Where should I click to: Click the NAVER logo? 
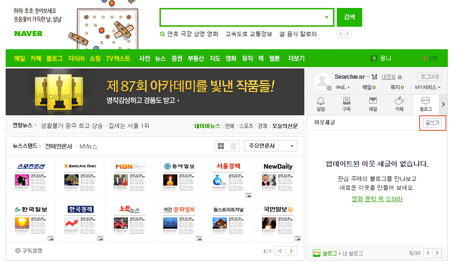28,34
